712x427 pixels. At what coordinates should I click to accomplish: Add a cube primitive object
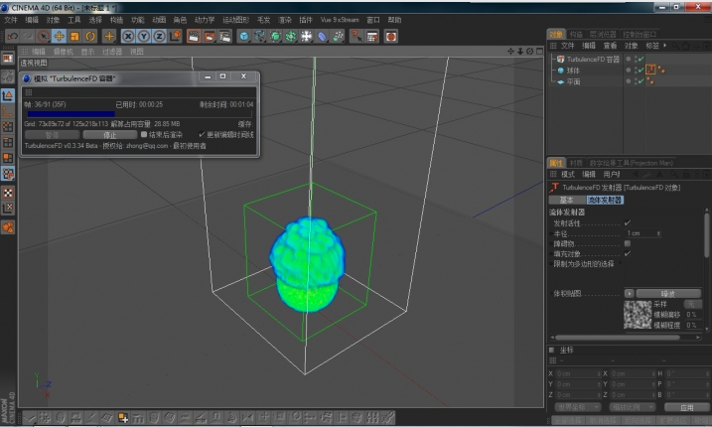(x=244, y=37)
